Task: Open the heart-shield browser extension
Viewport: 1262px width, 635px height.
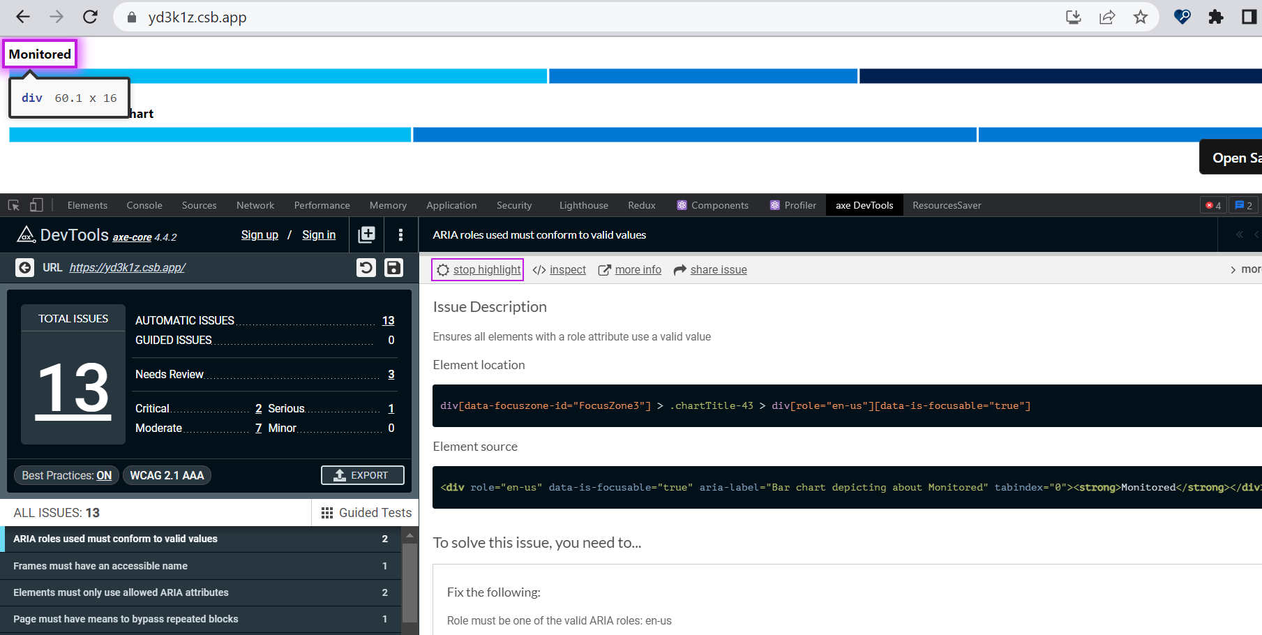Action: click(x=1182, y=17)
